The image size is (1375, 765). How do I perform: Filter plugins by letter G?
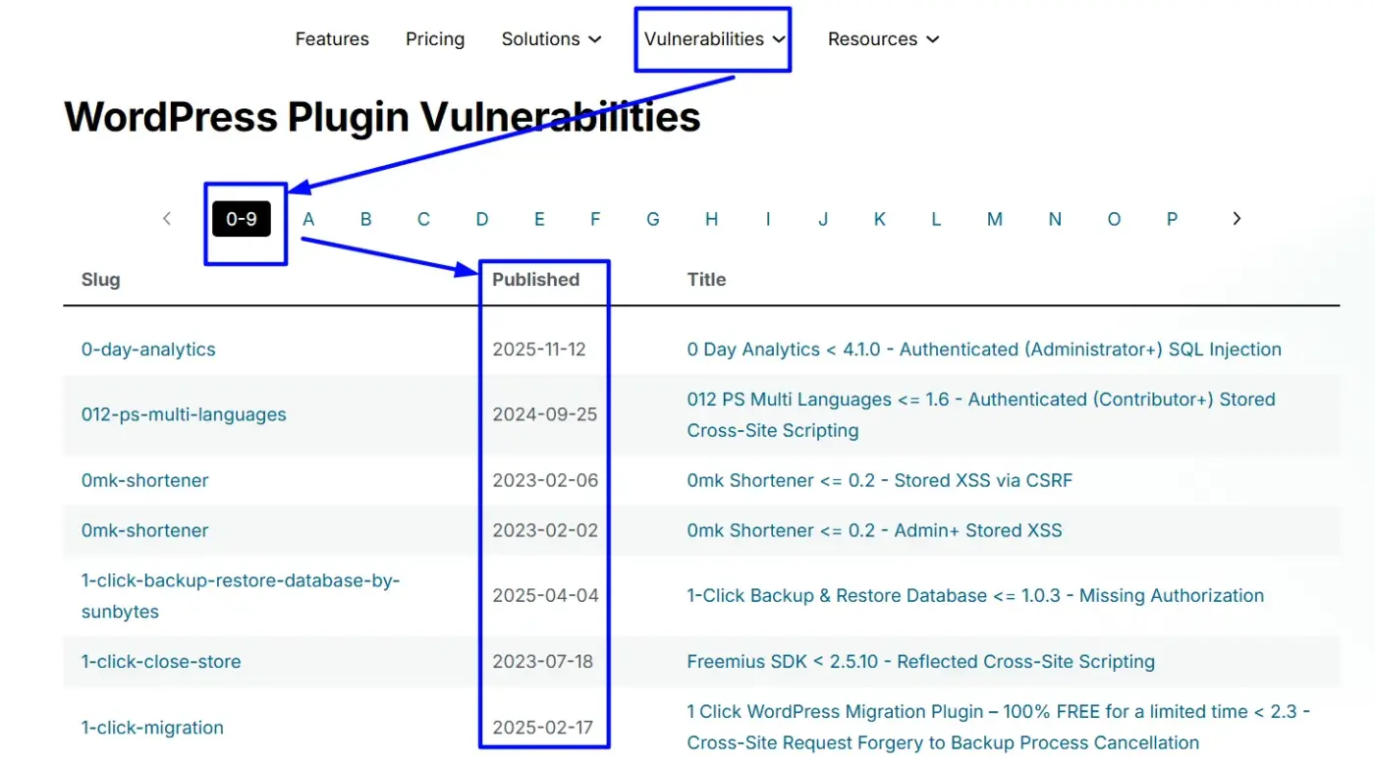click(653, 219)
